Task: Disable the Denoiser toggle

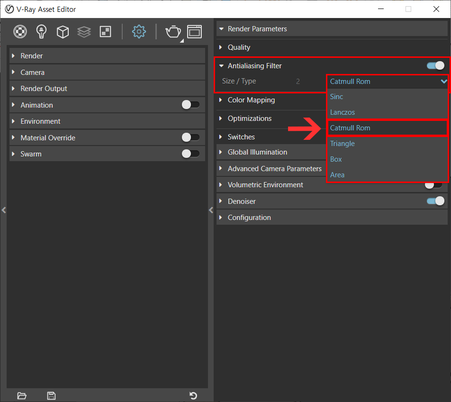Action: (x=435, y=201)
